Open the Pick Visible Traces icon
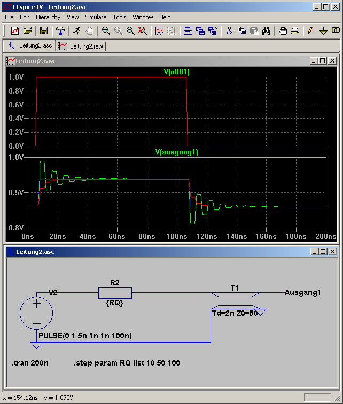Screen dimensions: 343x404 tap(159, 30)
